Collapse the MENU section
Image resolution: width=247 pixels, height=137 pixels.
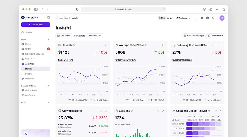coord(49,40)
